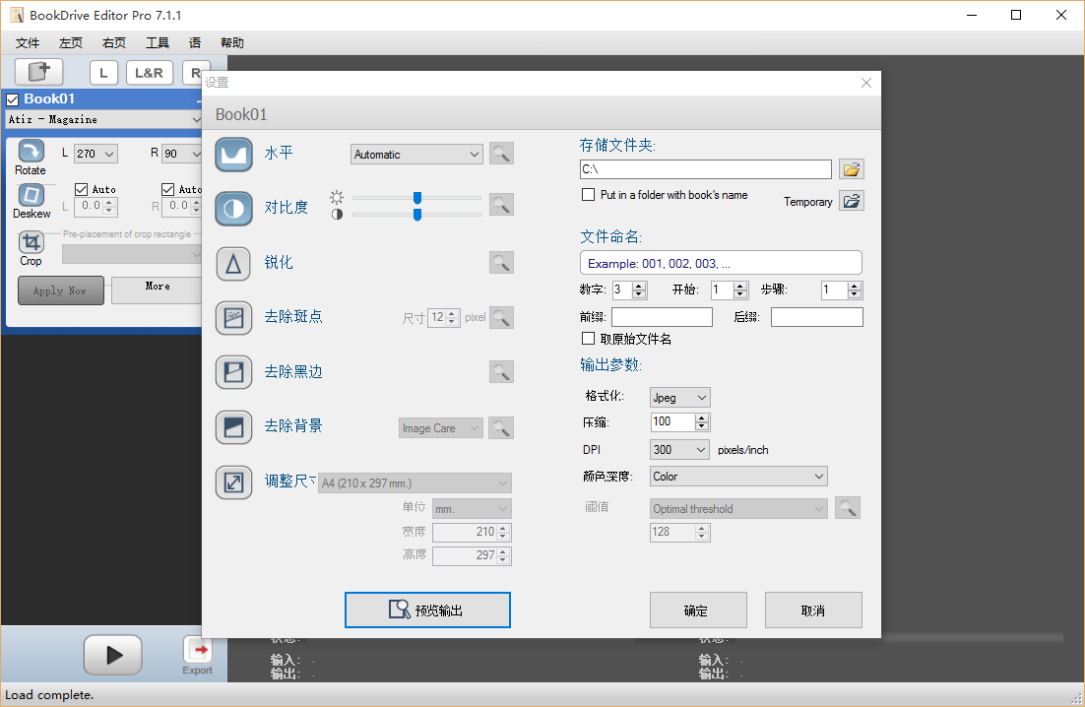Click the Rotate tool icon
Viewport: 1085px width, 707px height.
click(x=31, y=151)
